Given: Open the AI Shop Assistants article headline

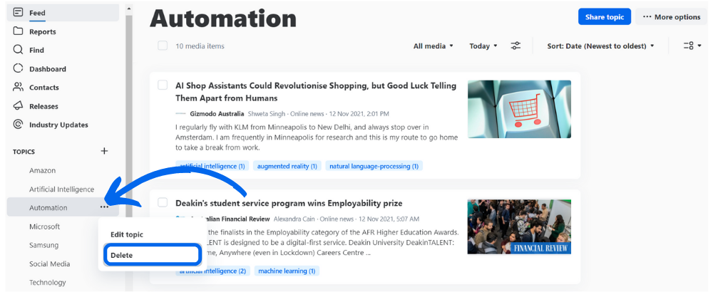Looking at the screenshot, I should [316, 91].
